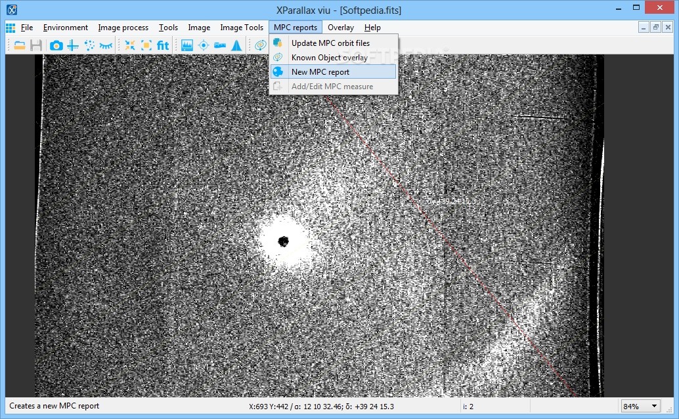The image size is (679, 419).
Task: Click the XParallax app icon in title bar
Action: pos(12,10)
